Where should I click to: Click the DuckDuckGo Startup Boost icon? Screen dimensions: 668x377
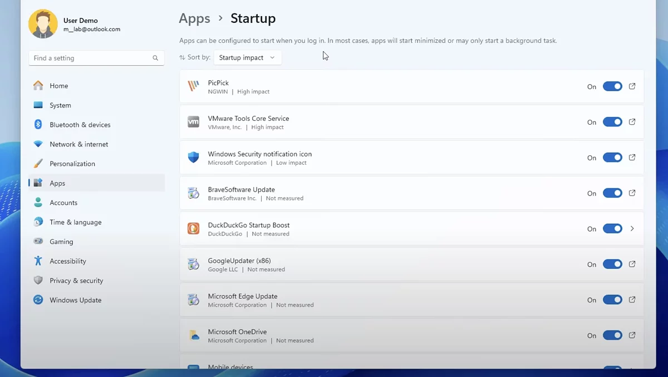point(193,229)
